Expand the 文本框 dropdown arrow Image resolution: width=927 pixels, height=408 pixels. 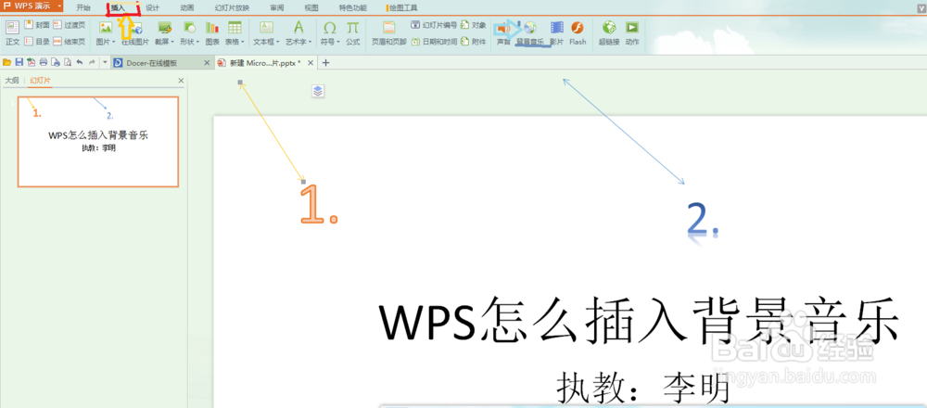(278, 43)
